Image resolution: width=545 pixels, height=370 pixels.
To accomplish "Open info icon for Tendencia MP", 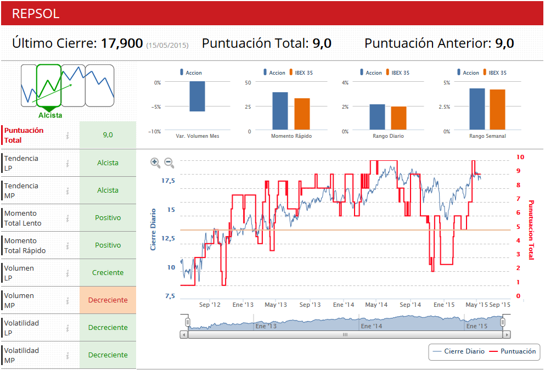I will coord(68,190).
